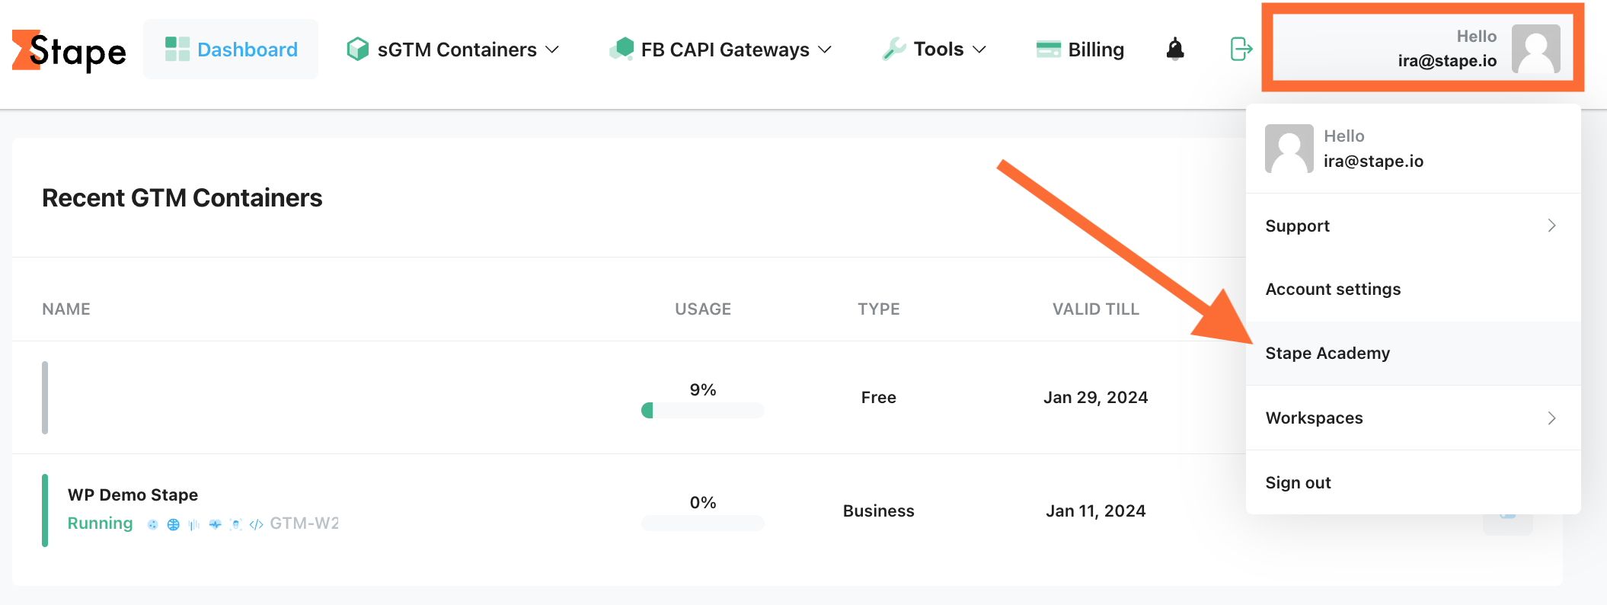Click ira@stape.io in the top header
Image resolution: width=1607 pixels, height=605 pixels.
pyautogui.click(x=1447, y=61)
